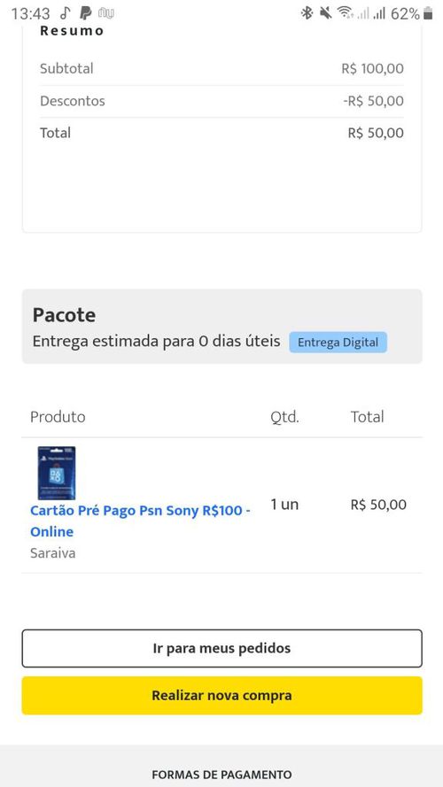Tap the Total R$ 50,00 summary row
This screenshot has width=443, height=787.
click(x=221, y=133)
